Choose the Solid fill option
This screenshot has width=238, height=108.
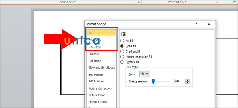(x=122, y=46)
